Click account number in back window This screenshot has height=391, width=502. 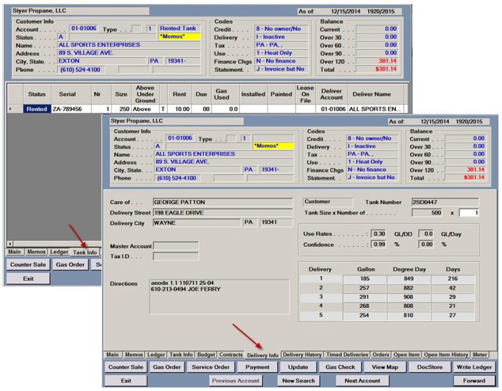pos(84,29)
